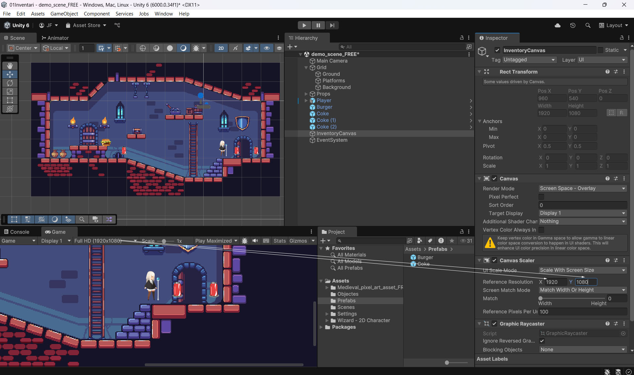634x375 pixels.
Task: Enable the Pixel Perfect checkbox
Action: [x=541, y=197]
